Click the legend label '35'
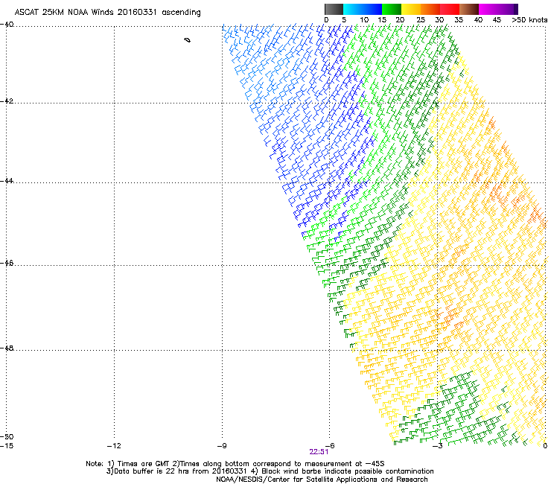Screen dimensions: 551x484 pos(459,20)
